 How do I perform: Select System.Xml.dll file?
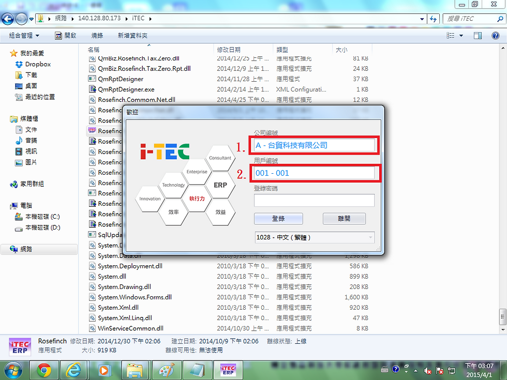118,307
